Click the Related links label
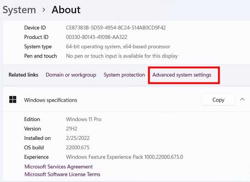The image size is (250, 182). [x=24, y=75]
